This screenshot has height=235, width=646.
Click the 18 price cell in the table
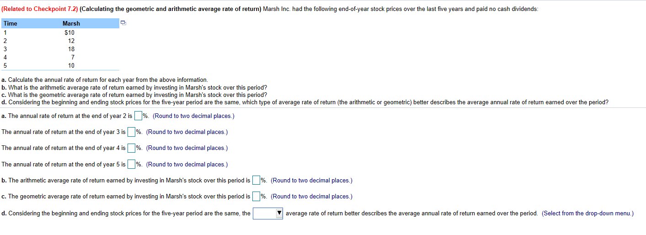click(71, 49)
